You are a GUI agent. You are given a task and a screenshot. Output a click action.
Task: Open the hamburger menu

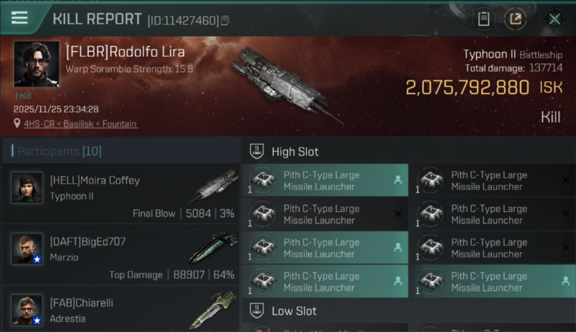click(x=19, y=18)
